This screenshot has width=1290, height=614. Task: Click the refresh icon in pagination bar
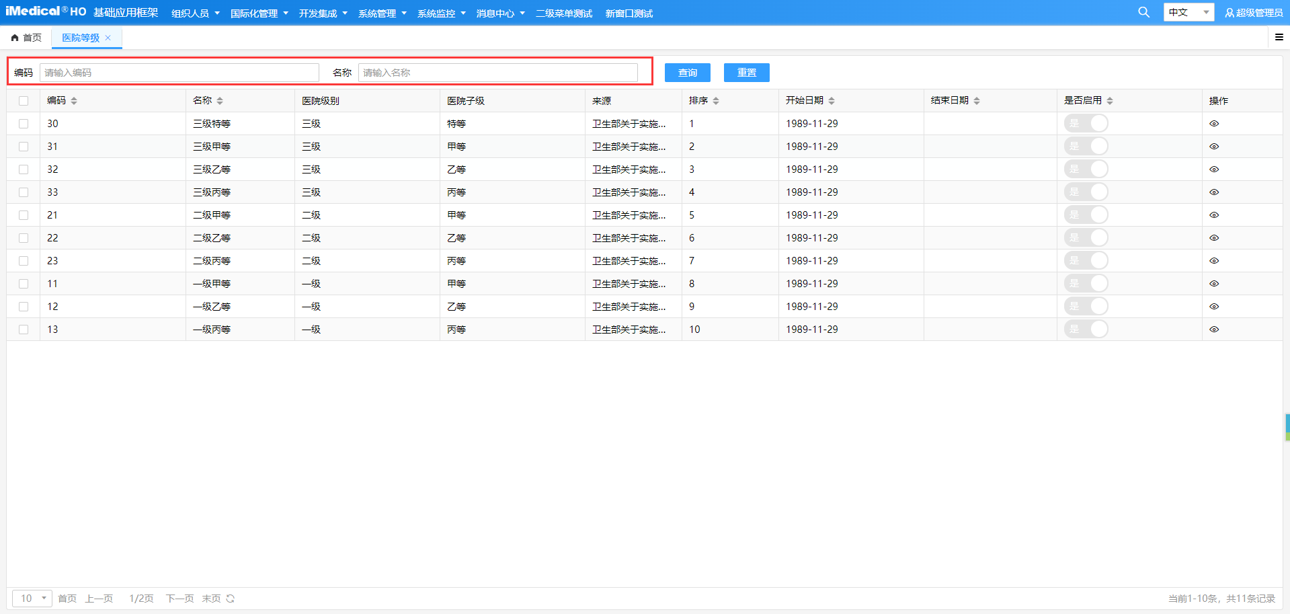point(231,599)
